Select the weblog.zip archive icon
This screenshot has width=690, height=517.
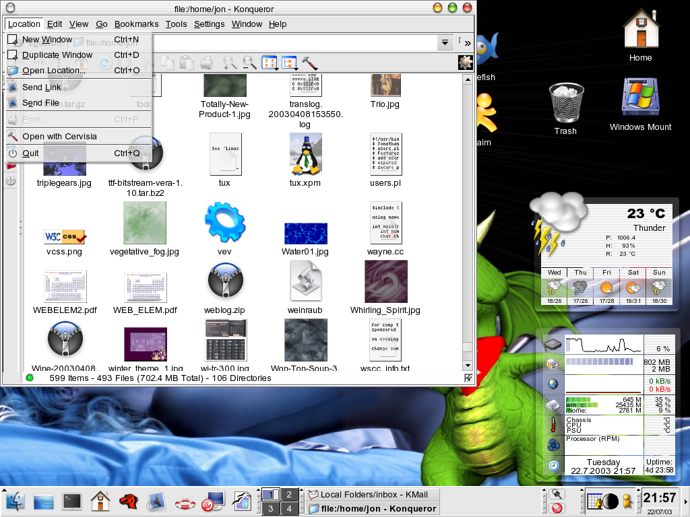click(225, 281)
